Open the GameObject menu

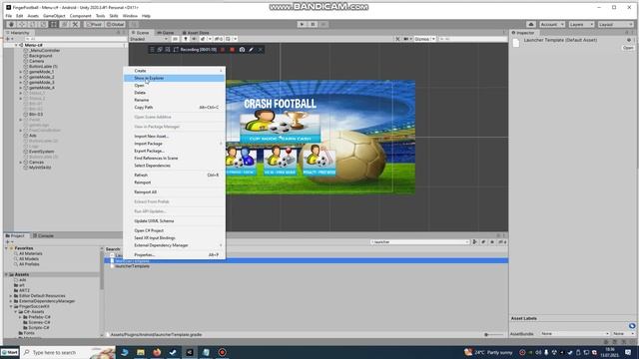point(54,16)
